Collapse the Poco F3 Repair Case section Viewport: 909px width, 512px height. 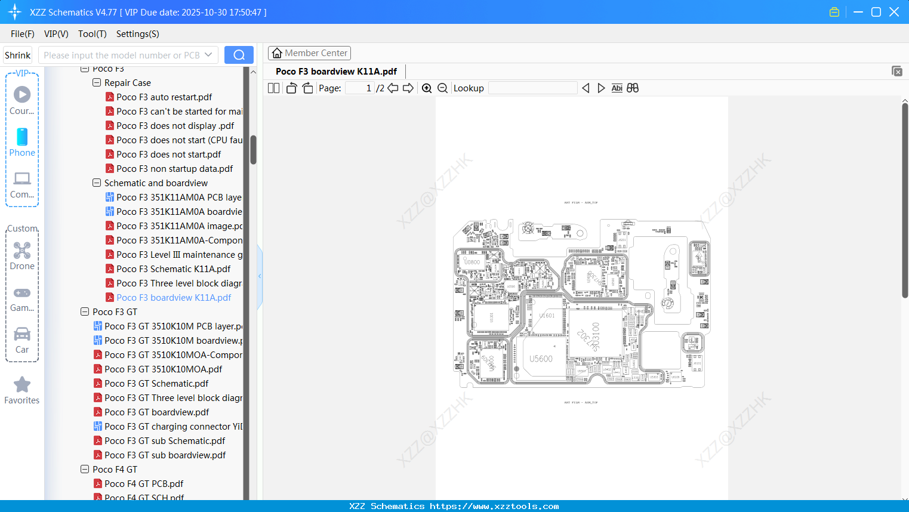[x=96, y=82]
